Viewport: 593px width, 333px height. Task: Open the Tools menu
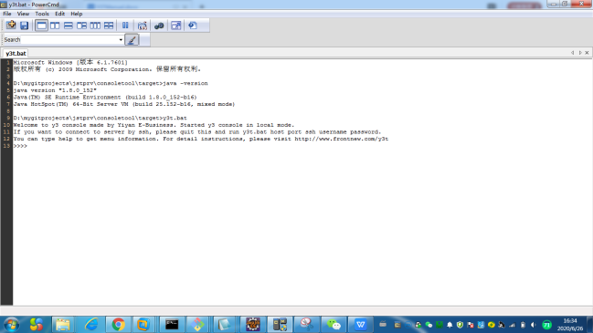coord(42,14)
